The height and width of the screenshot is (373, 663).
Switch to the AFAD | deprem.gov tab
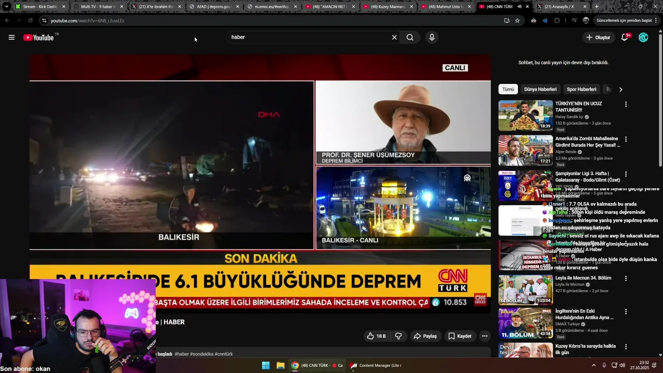pyautogui.click(x=213, y=6)
